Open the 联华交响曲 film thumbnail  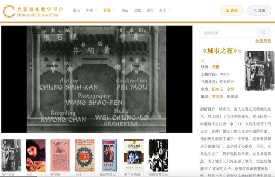tap(134, 156)
